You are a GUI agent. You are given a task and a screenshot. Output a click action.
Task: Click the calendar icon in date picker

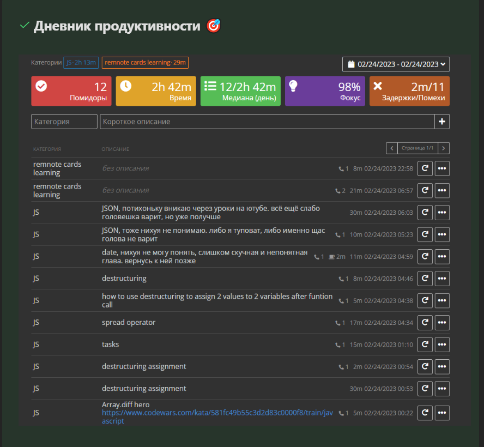point(350,64)
